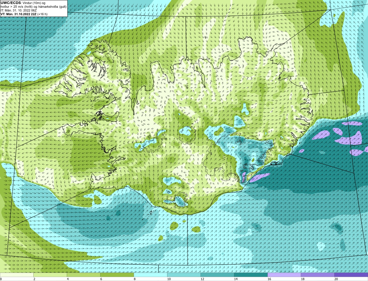
Task: Click the violet 18–20 m/s legend swatch
Action: click(318, 275)
